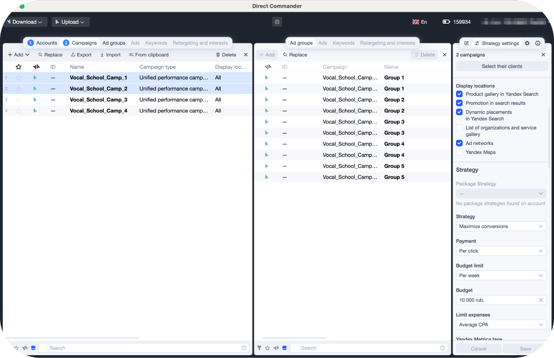Click help icon in campaigns search field

(x=244, y=348)
